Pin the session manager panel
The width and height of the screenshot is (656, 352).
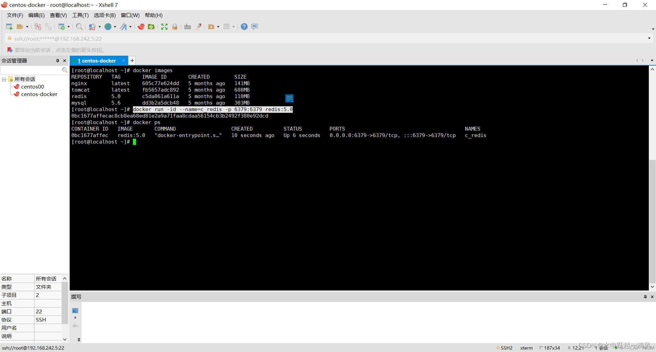(x=57, y=61)
